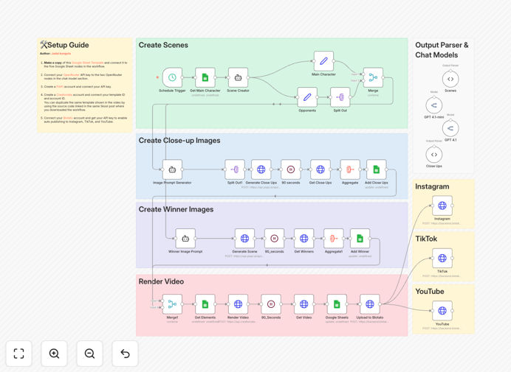This screenshot has width=511, height=372.
Task: Open the Google Sheet Template link
Action: (x=88, y=63)
